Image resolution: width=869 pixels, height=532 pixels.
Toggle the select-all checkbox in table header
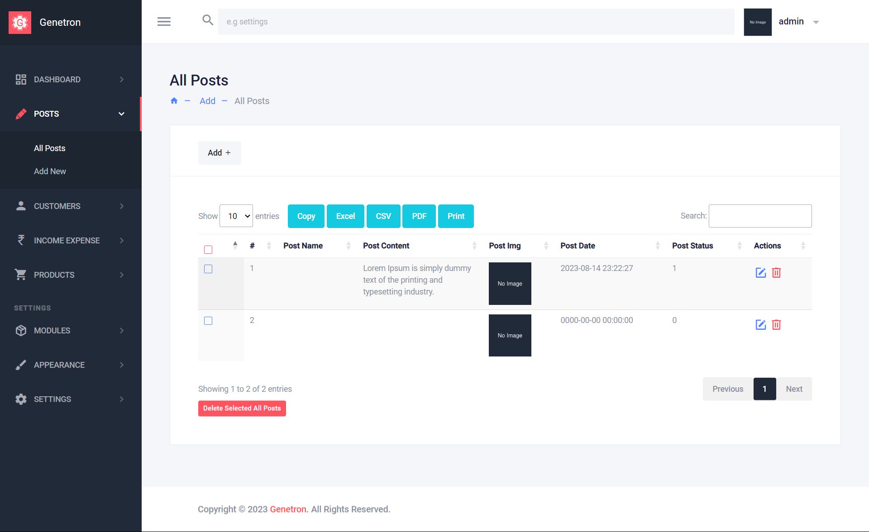[208, 250]
